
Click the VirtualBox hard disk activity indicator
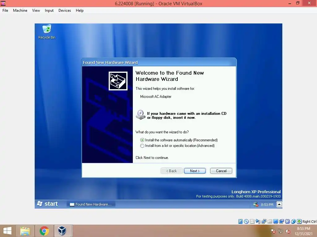[x=240, y=222]
